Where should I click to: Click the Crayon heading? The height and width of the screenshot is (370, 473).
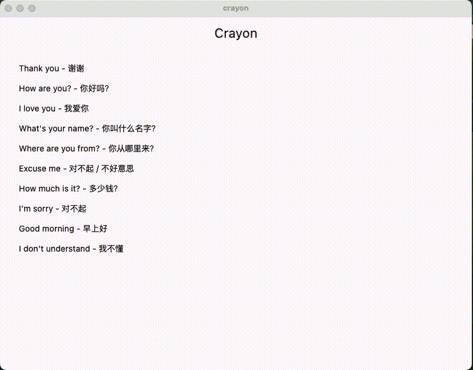(235, 34)
